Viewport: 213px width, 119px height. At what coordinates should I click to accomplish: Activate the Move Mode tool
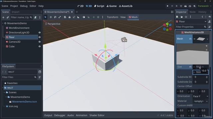[51, 17]
